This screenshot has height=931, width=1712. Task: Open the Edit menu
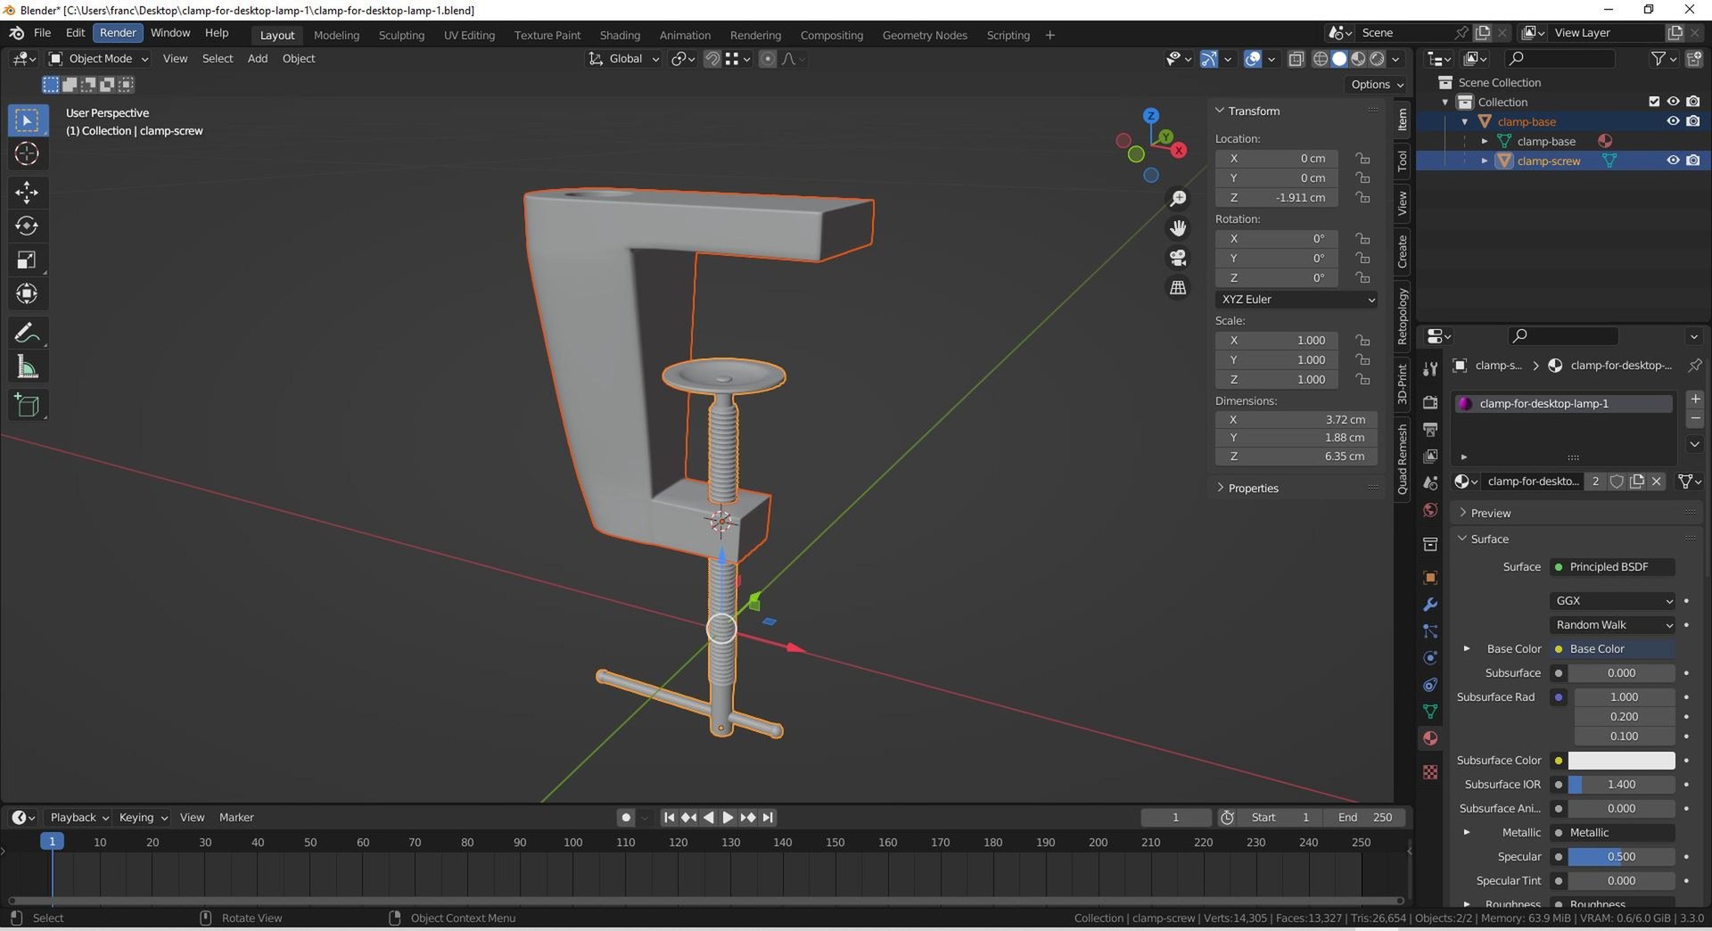click(76, 33)
